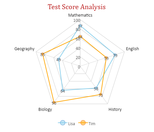
Task: Click the Tim legend marker icon
Action: click(83, 123)
